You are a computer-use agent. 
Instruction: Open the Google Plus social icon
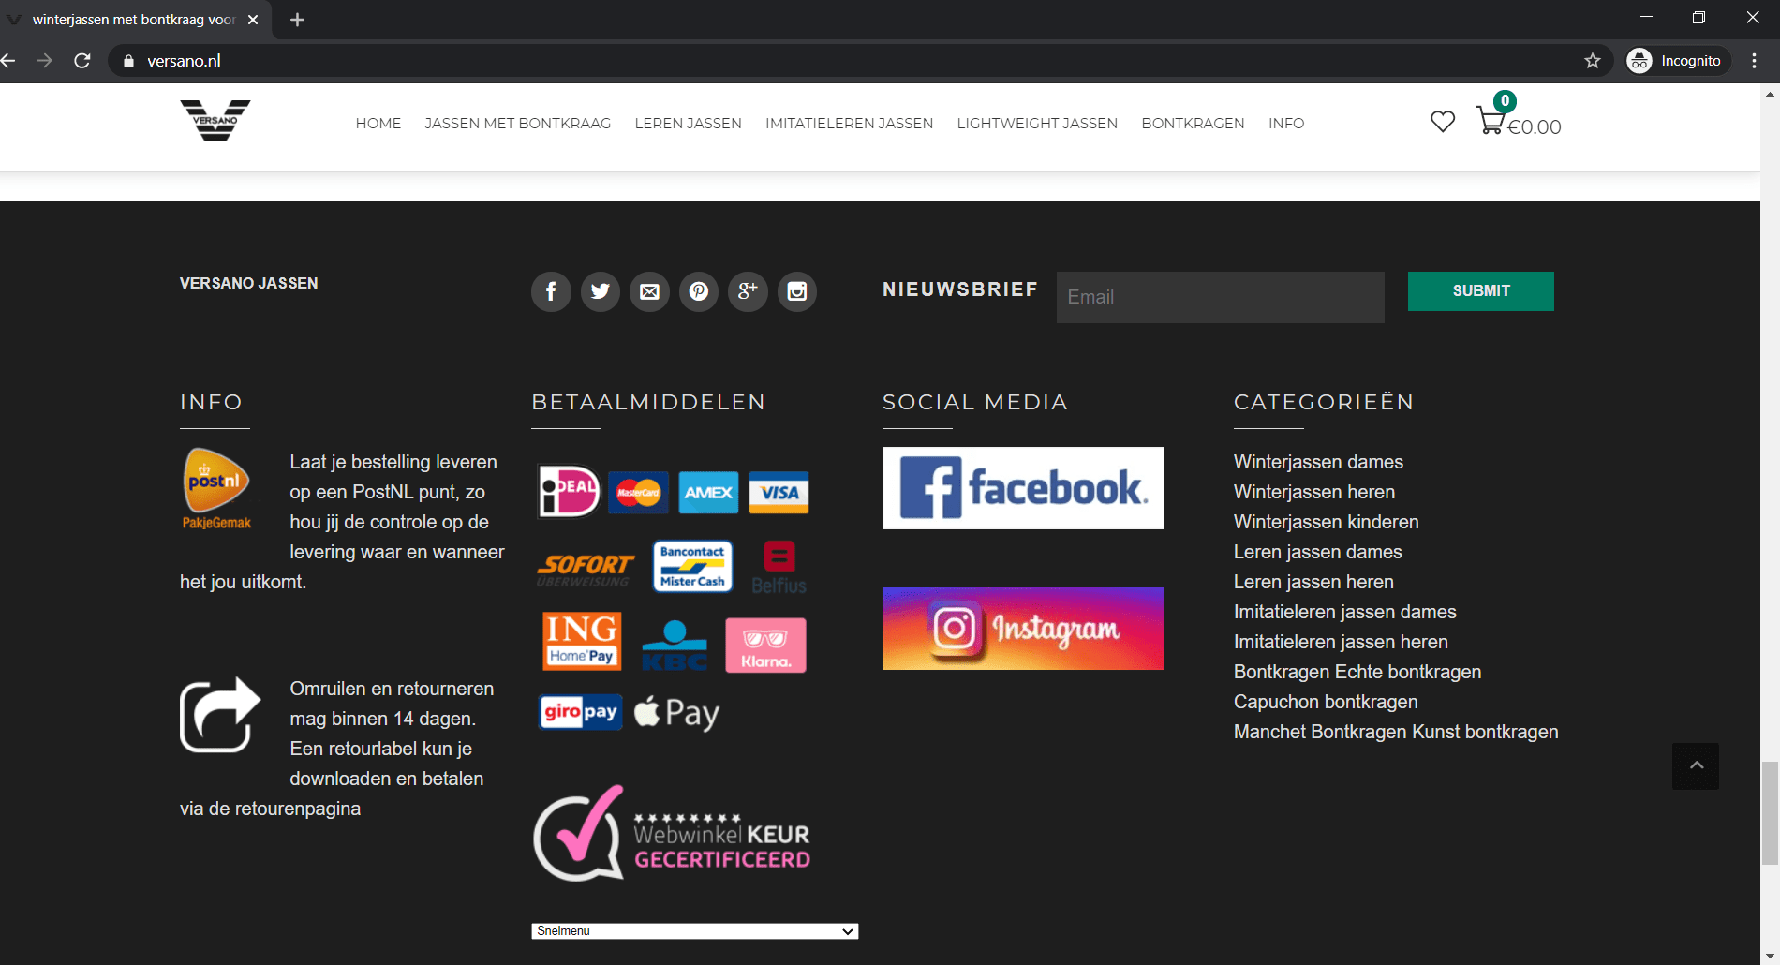point(748,291)
